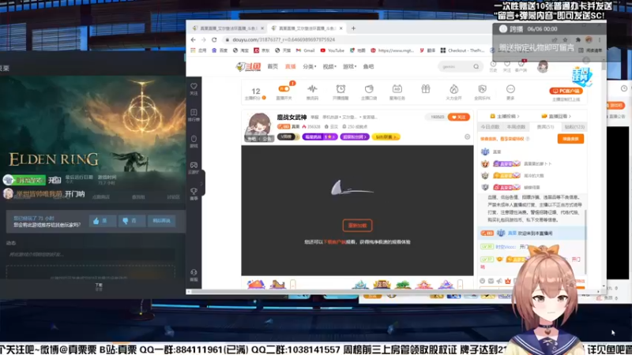Open the PK shield icon in streamer toolbar
Viewport: 632px width, 355px height.
[482, 89]
